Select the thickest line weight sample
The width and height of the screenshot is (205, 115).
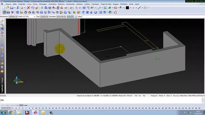26,105
